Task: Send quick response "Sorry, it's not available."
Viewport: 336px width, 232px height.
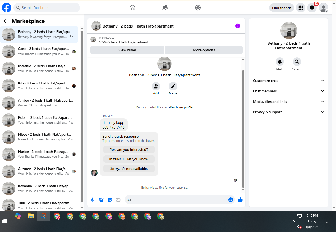Action: (129, 169)
